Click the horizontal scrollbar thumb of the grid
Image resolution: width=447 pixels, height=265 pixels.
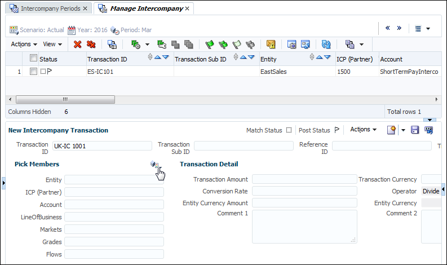65,99
